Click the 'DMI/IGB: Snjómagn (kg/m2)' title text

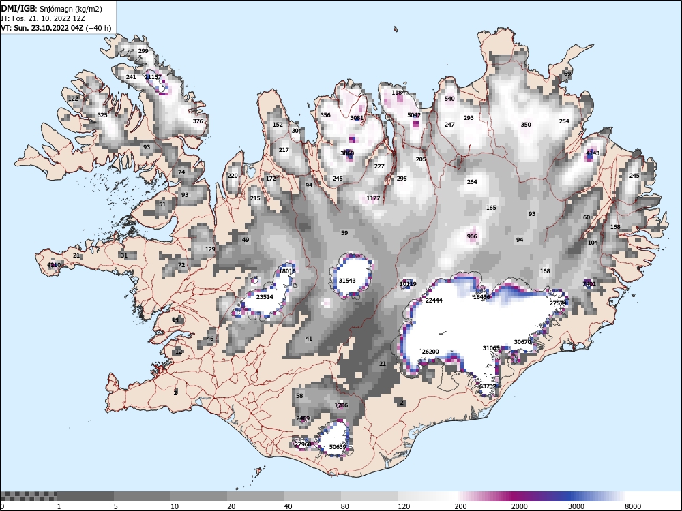(x=52, y=9)
